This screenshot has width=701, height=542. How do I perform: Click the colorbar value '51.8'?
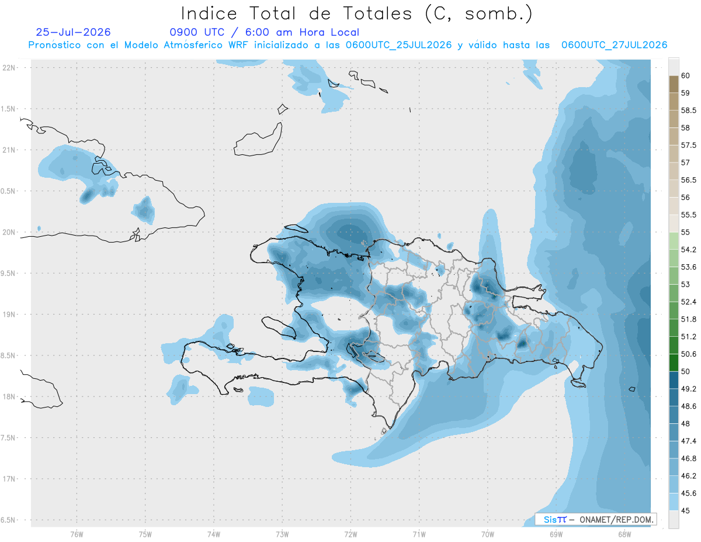click(x=688, y=319)
